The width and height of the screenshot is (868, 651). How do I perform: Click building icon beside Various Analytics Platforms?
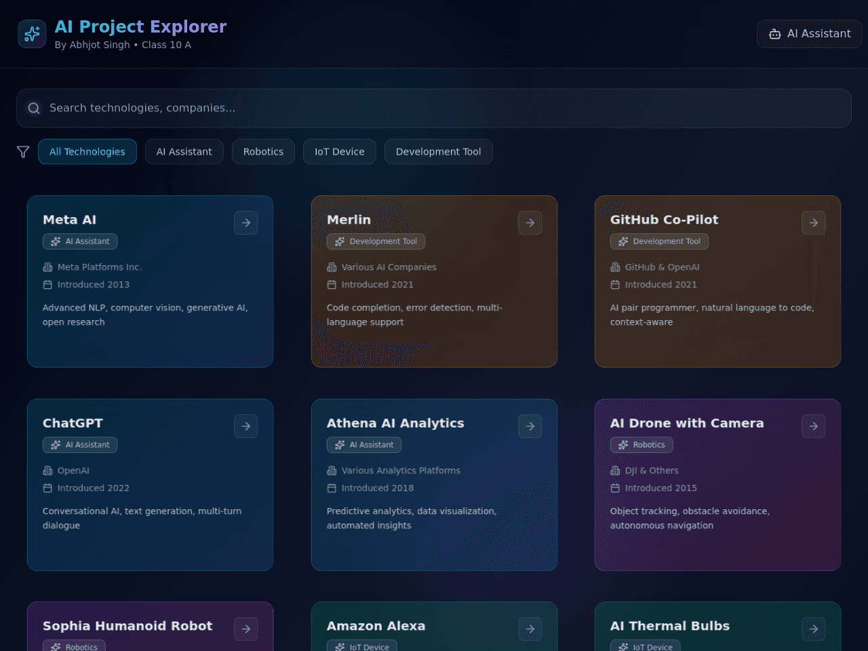point(332,471)
